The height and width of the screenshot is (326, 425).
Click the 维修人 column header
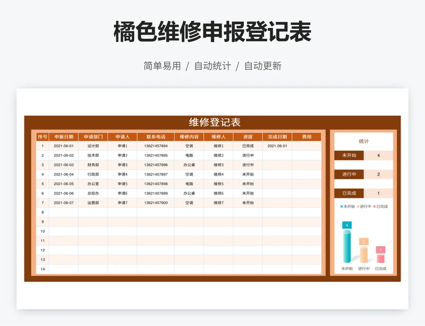(x=218, y=137)
